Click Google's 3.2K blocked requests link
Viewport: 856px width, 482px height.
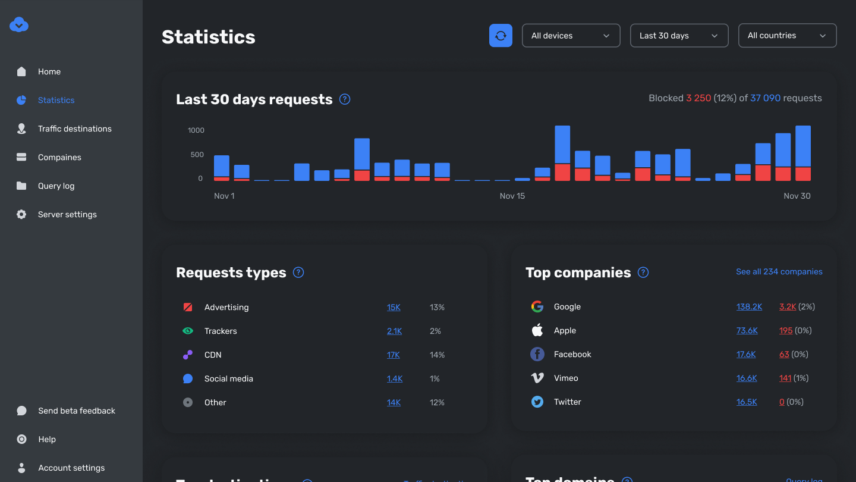[x=787, y=307]
